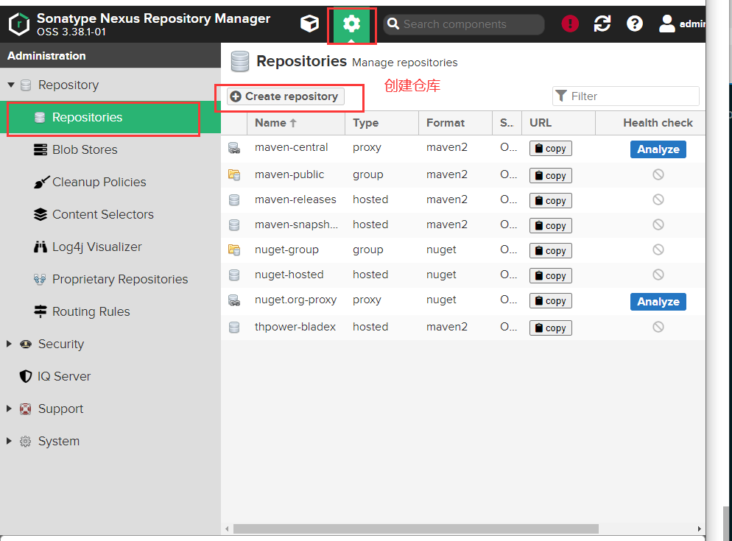Open the Browse cube icon in header
732x541 pixels.
point(309,24)
